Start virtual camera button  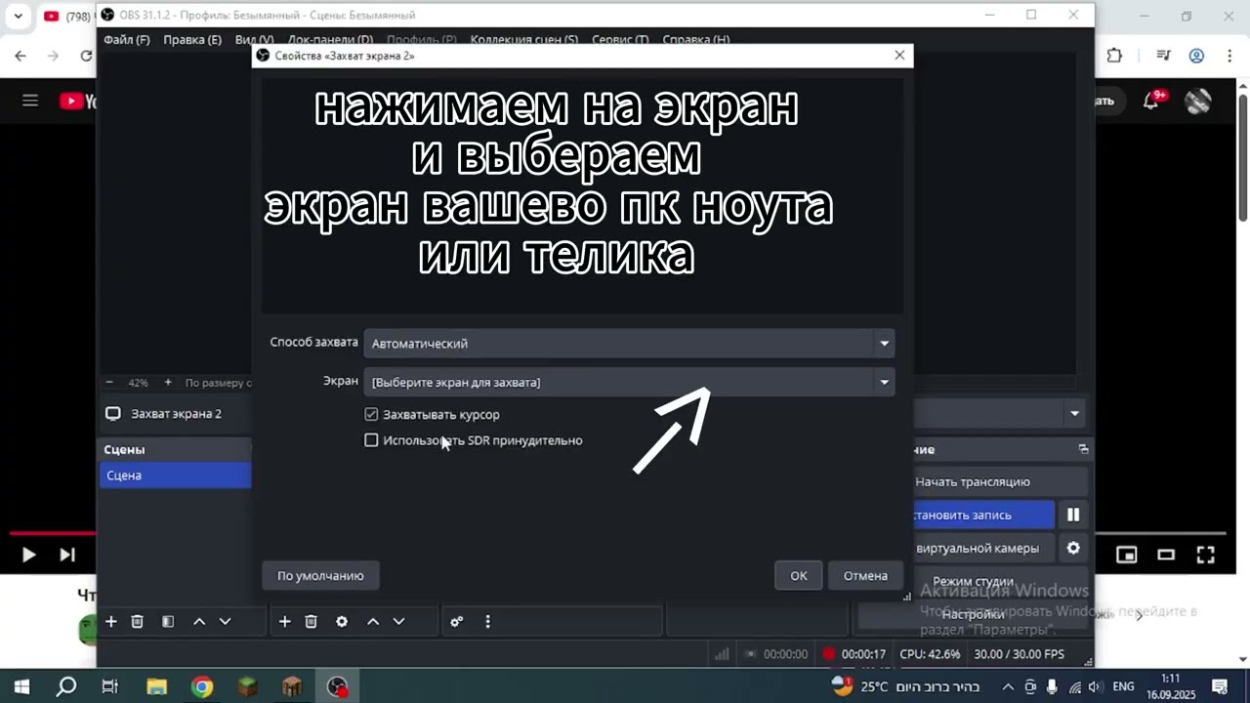click(x=982, y=548)
